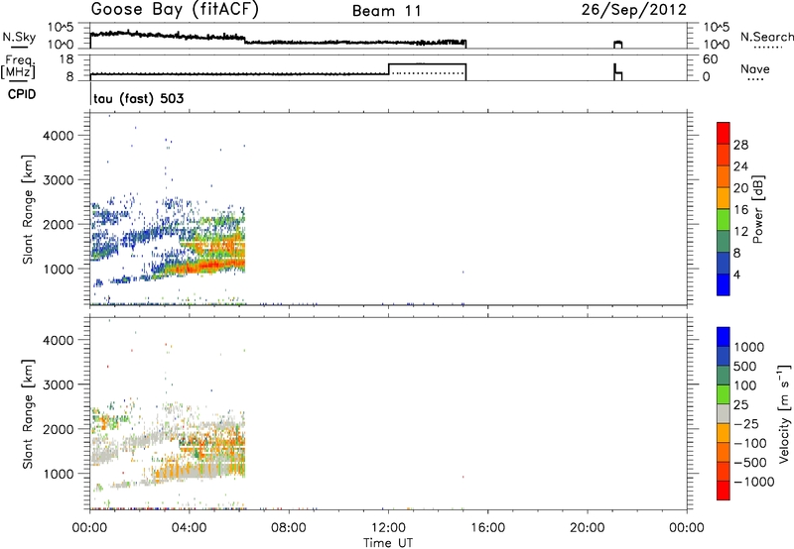
Task: Click the red swatch of Power colorbar
Action: click(x=724, y=133)
